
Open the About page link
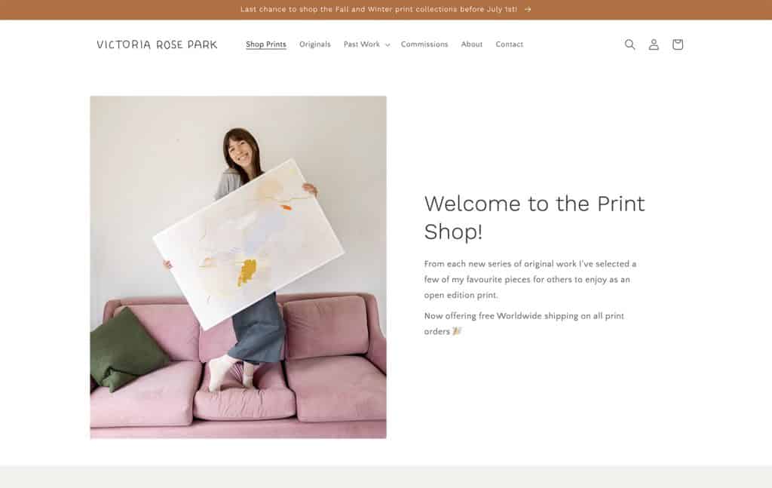[x=472, y=45]
